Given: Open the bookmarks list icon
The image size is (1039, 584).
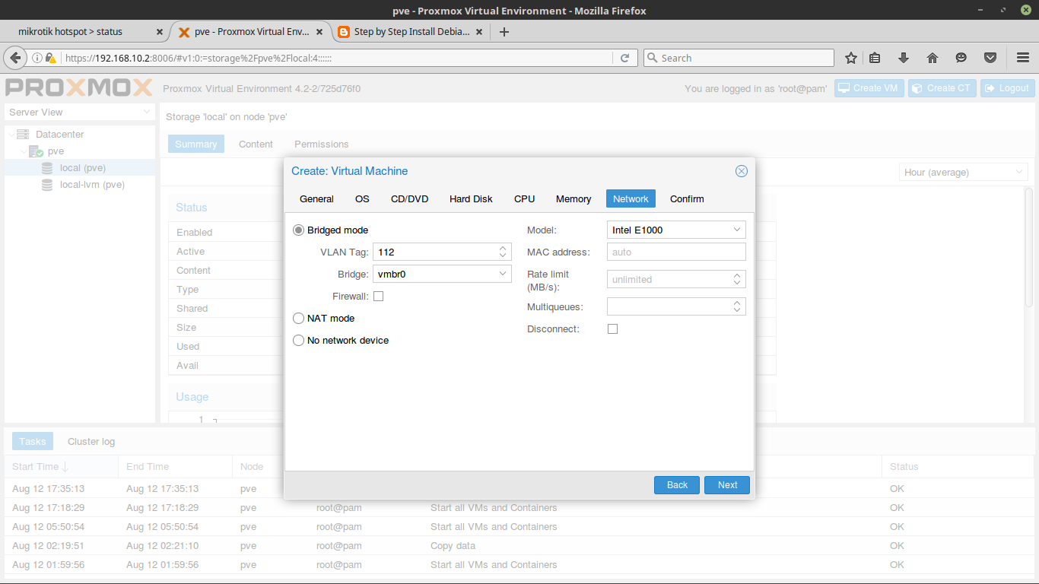Looking at the screenshot, I should 875,58.
